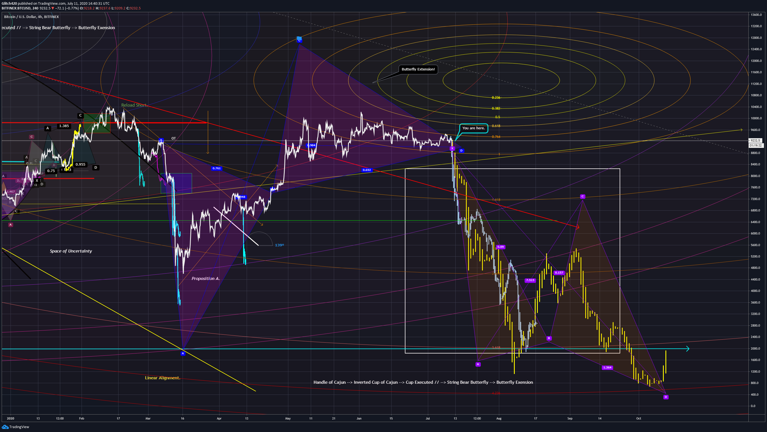Click the Feb label on the time axis
Screen dimensions: 767x432
click(82, 418)
